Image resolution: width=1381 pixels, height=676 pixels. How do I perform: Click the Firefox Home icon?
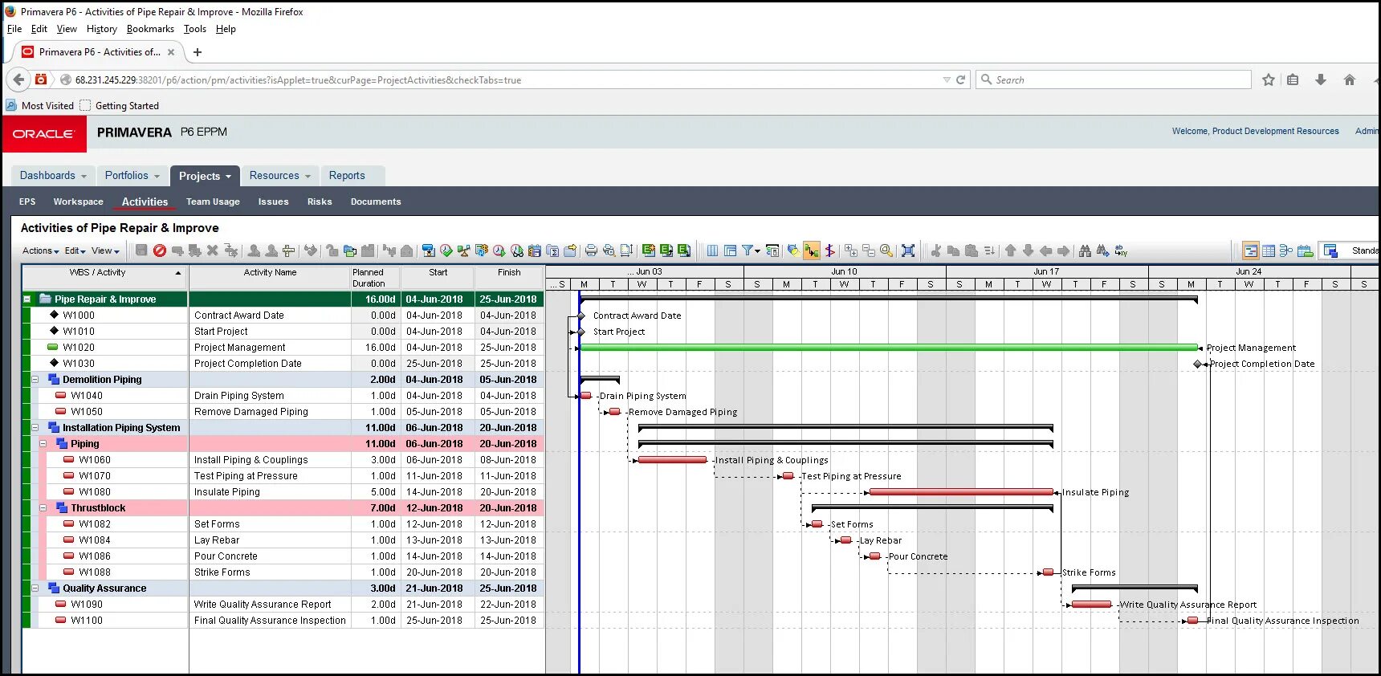(1350, 79)
